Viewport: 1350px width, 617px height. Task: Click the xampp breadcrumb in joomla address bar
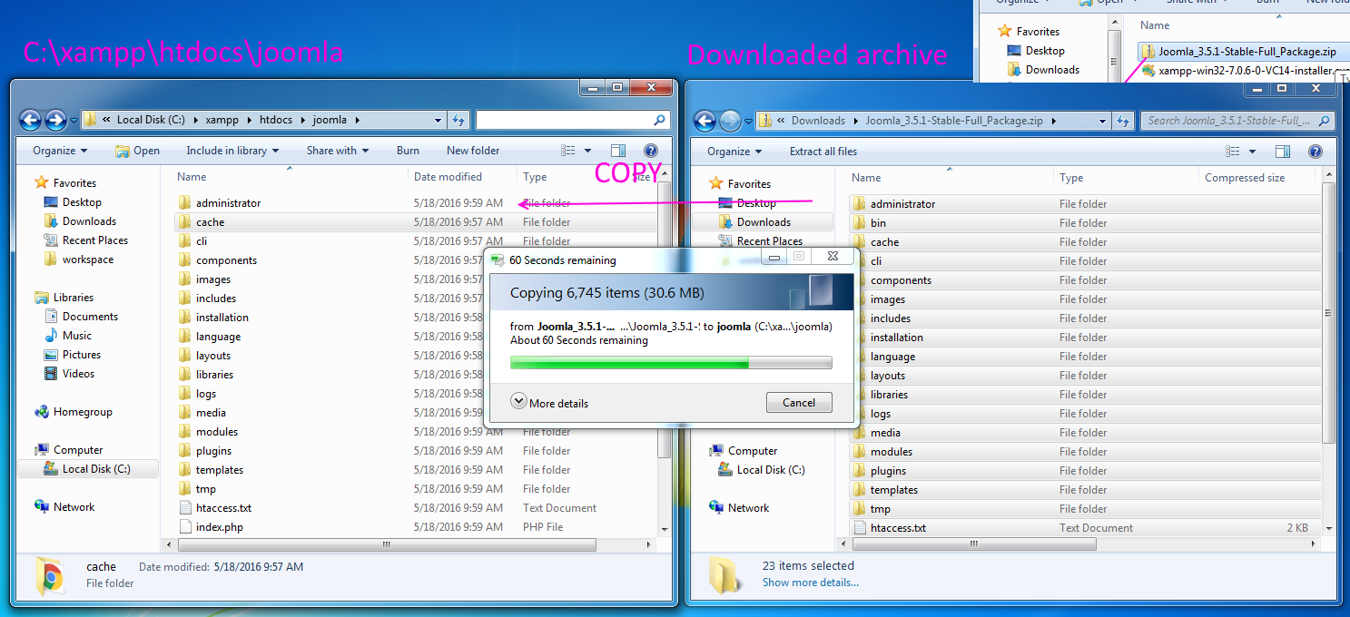(222, 120)
